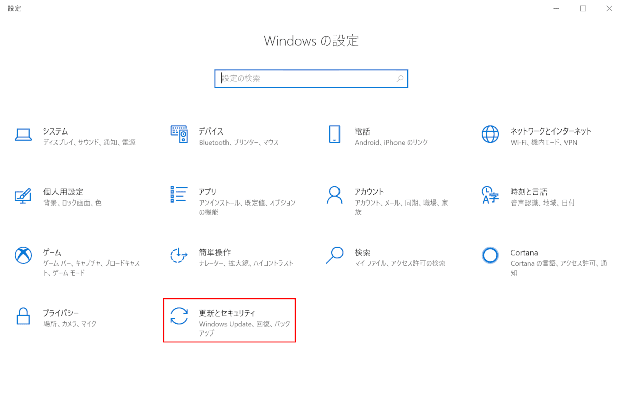622x403 pixels.
Task: Click text マイ ファイル、アクセス許可の検索
Action: point(400,263)
